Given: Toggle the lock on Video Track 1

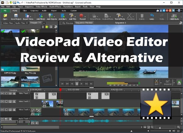Looking at the screenshot, I should 14,110.
